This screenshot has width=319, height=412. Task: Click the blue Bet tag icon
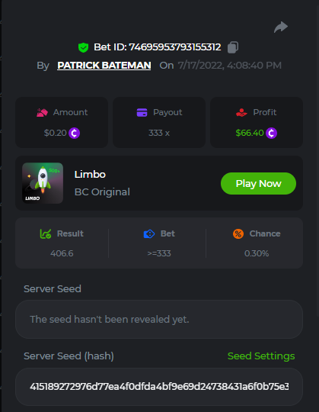coord(149,233)
